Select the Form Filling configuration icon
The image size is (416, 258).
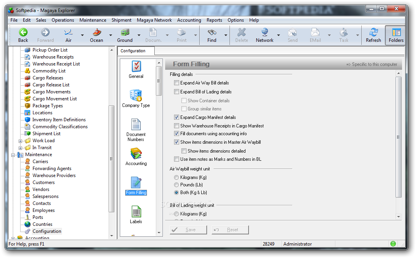[x=136, y=183]
